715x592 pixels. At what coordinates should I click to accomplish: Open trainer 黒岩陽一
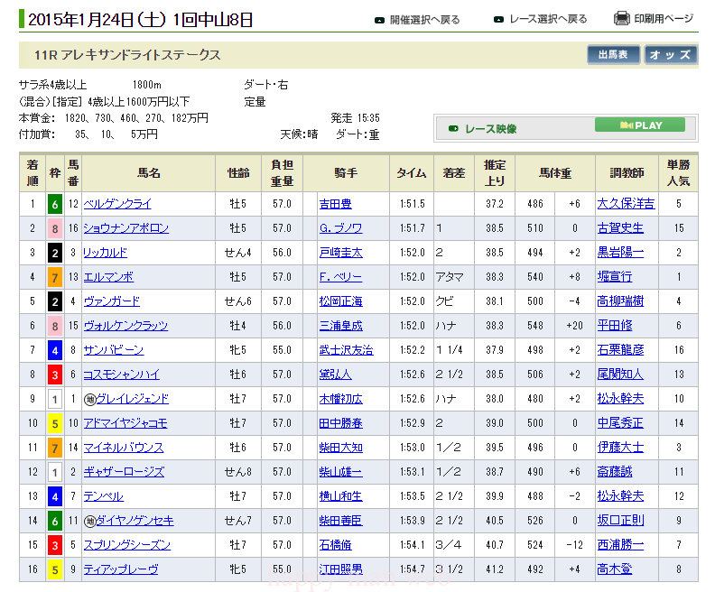[x=620, y=253]
